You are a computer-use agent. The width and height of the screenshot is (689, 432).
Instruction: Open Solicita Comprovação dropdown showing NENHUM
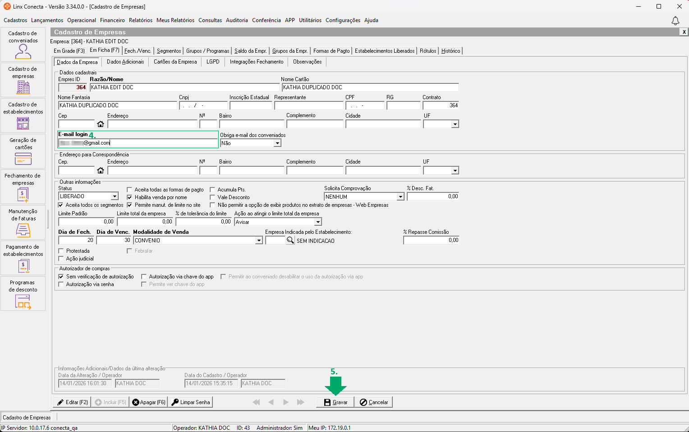400,197
